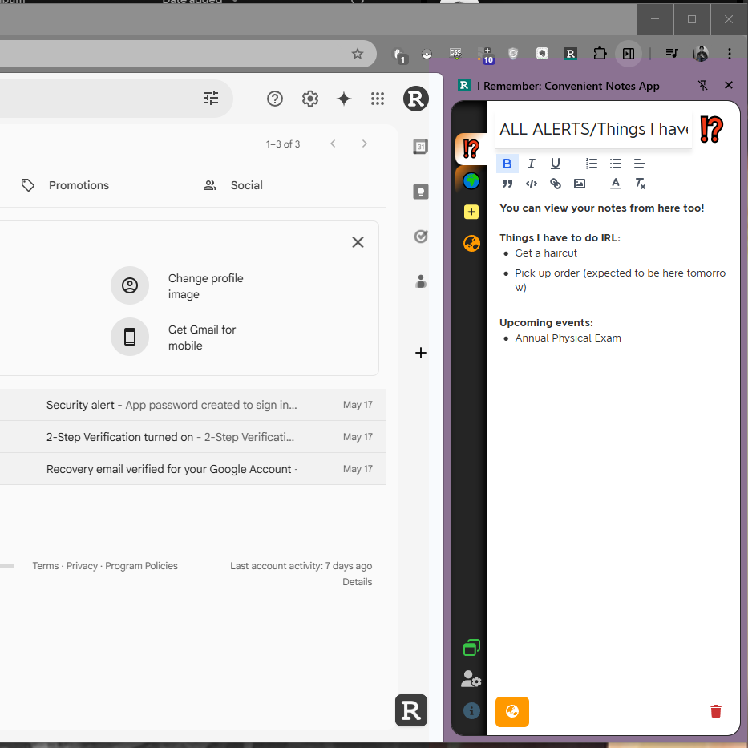This screenshot has height=748, width=748.
Task: Go to newer emails page arrow
Action: (x=333, y=144)
